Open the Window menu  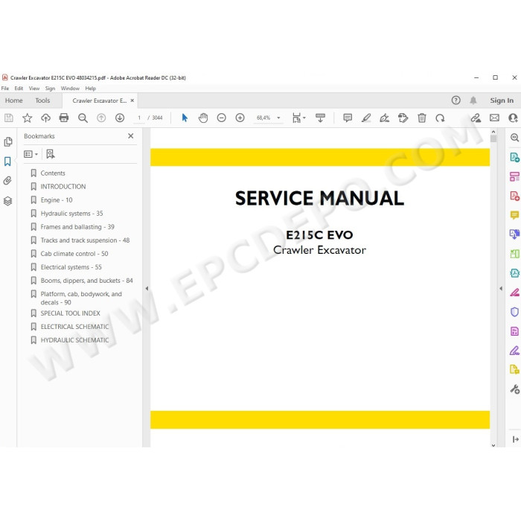click(70, 89)
